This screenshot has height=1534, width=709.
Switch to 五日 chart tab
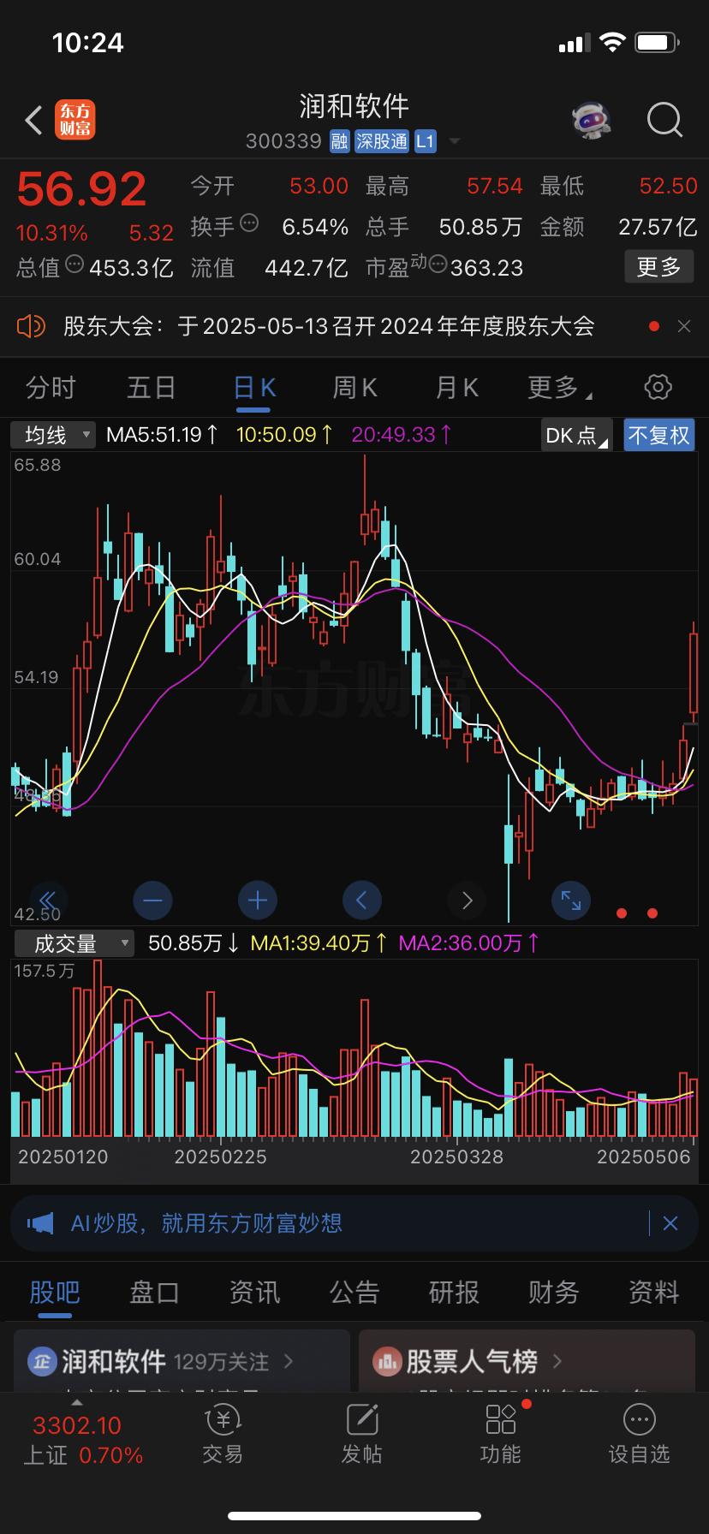152,388
